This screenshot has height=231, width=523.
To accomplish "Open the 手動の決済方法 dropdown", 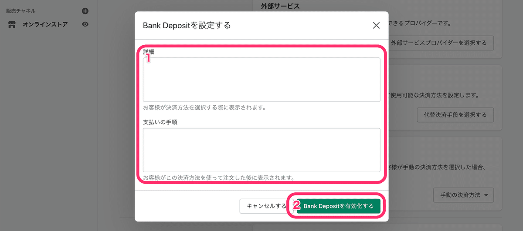I will [464, 195].
